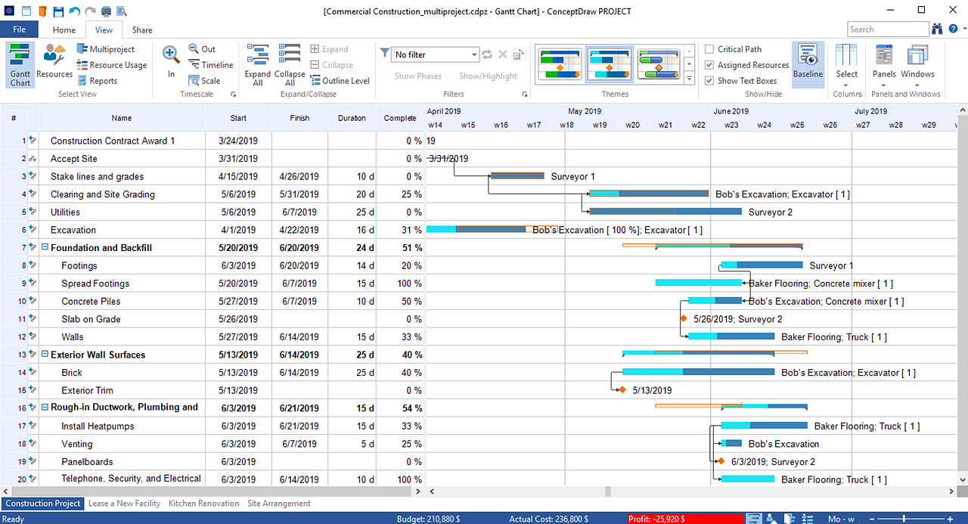Viewport: 968px width, 524px height.
Task: Open the Multiproject view
Action: coord(105,49)
